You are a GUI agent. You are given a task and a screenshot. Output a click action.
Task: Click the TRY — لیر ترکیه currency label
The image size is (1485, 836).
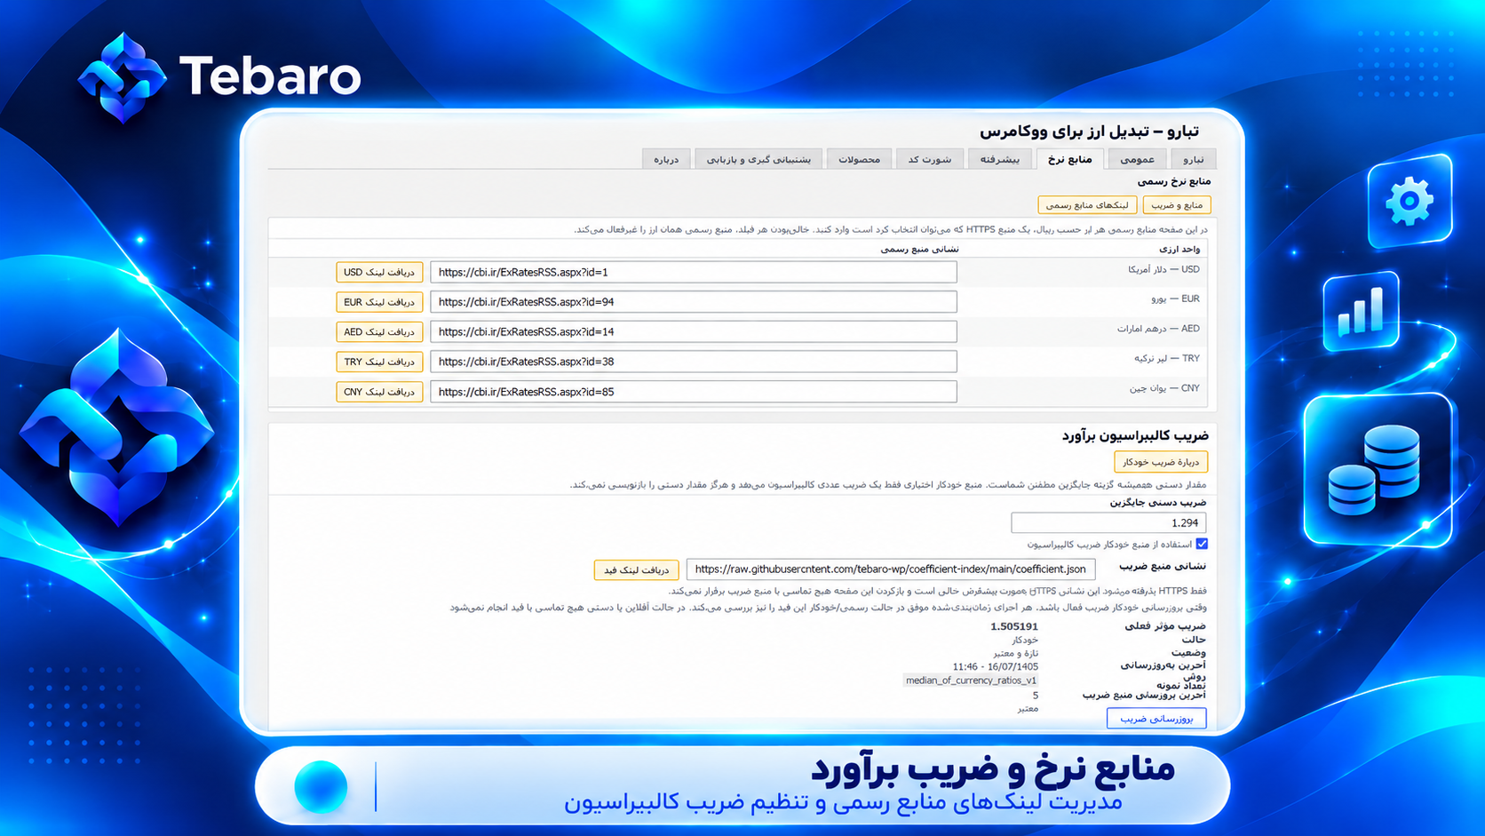pyautogui.click(x=1166, y=359)
